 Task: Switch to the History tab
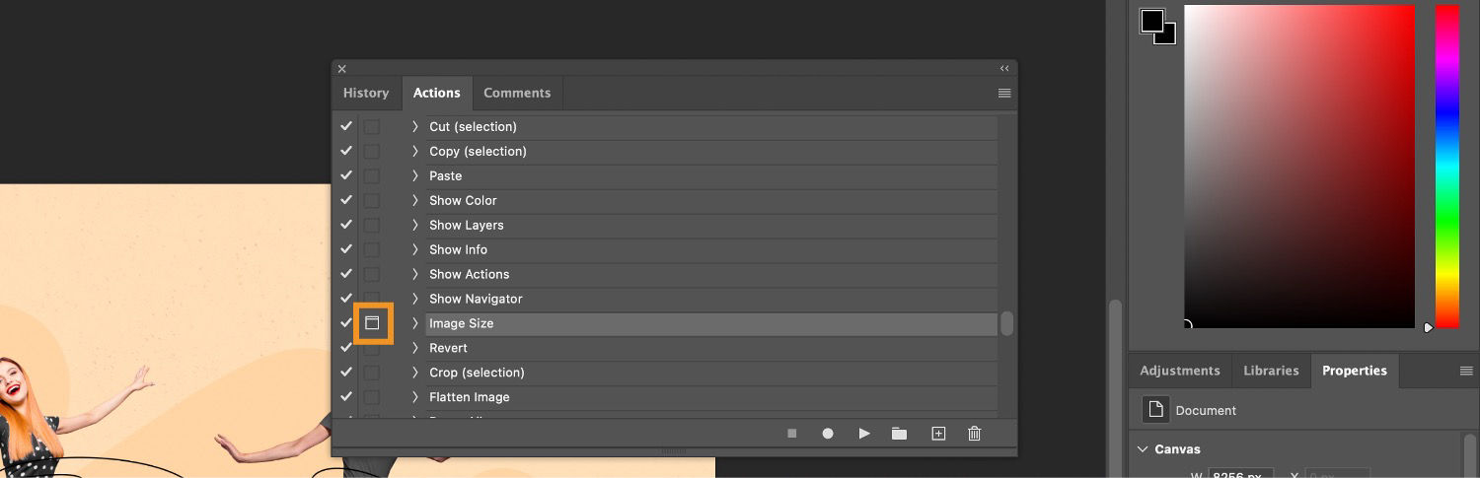tap(366, 93)
